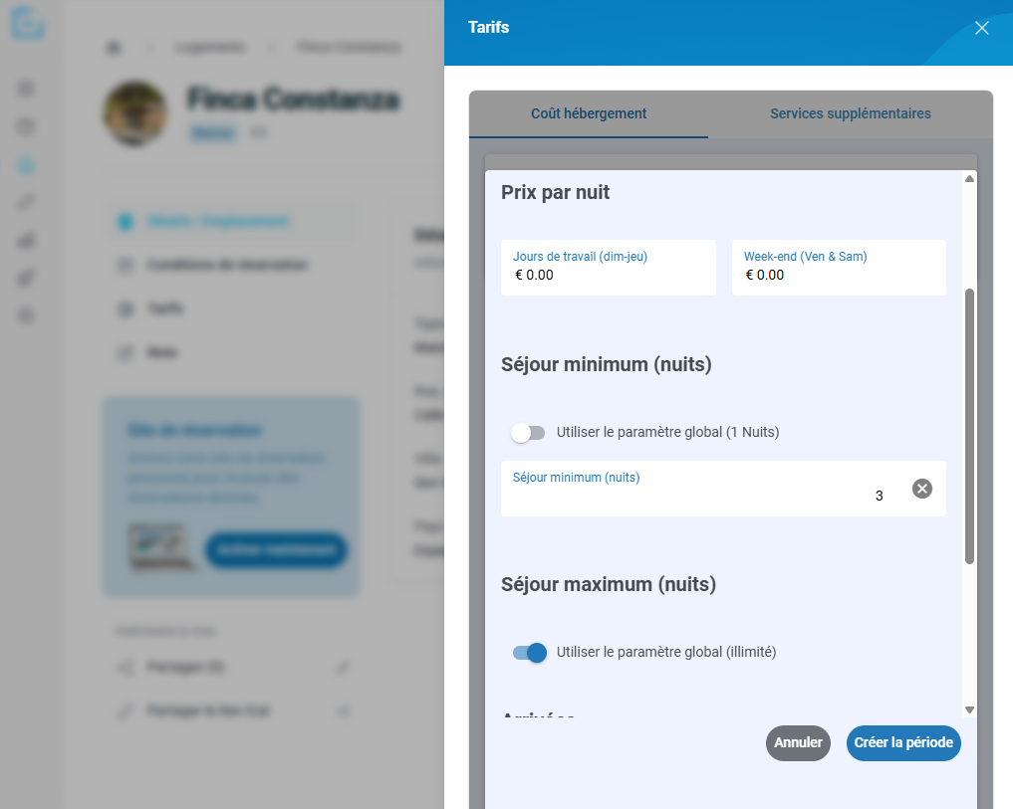
Task: Click the vertical scrollbar thumb
Action: click(x=969, y=427)
